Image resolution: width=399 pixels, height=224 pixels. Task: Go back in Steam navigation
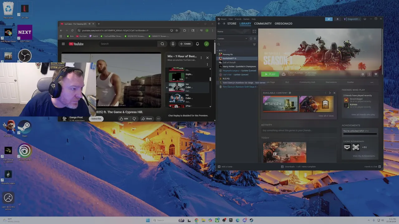pos(219,24)
